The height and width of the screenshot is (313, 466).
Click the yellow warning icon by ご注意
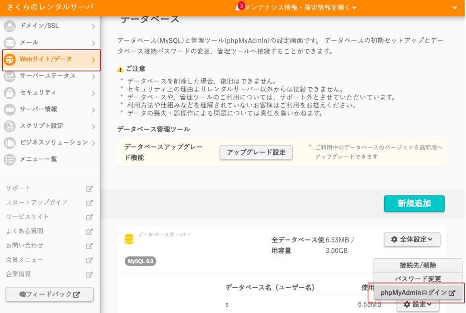coord(120,70)
